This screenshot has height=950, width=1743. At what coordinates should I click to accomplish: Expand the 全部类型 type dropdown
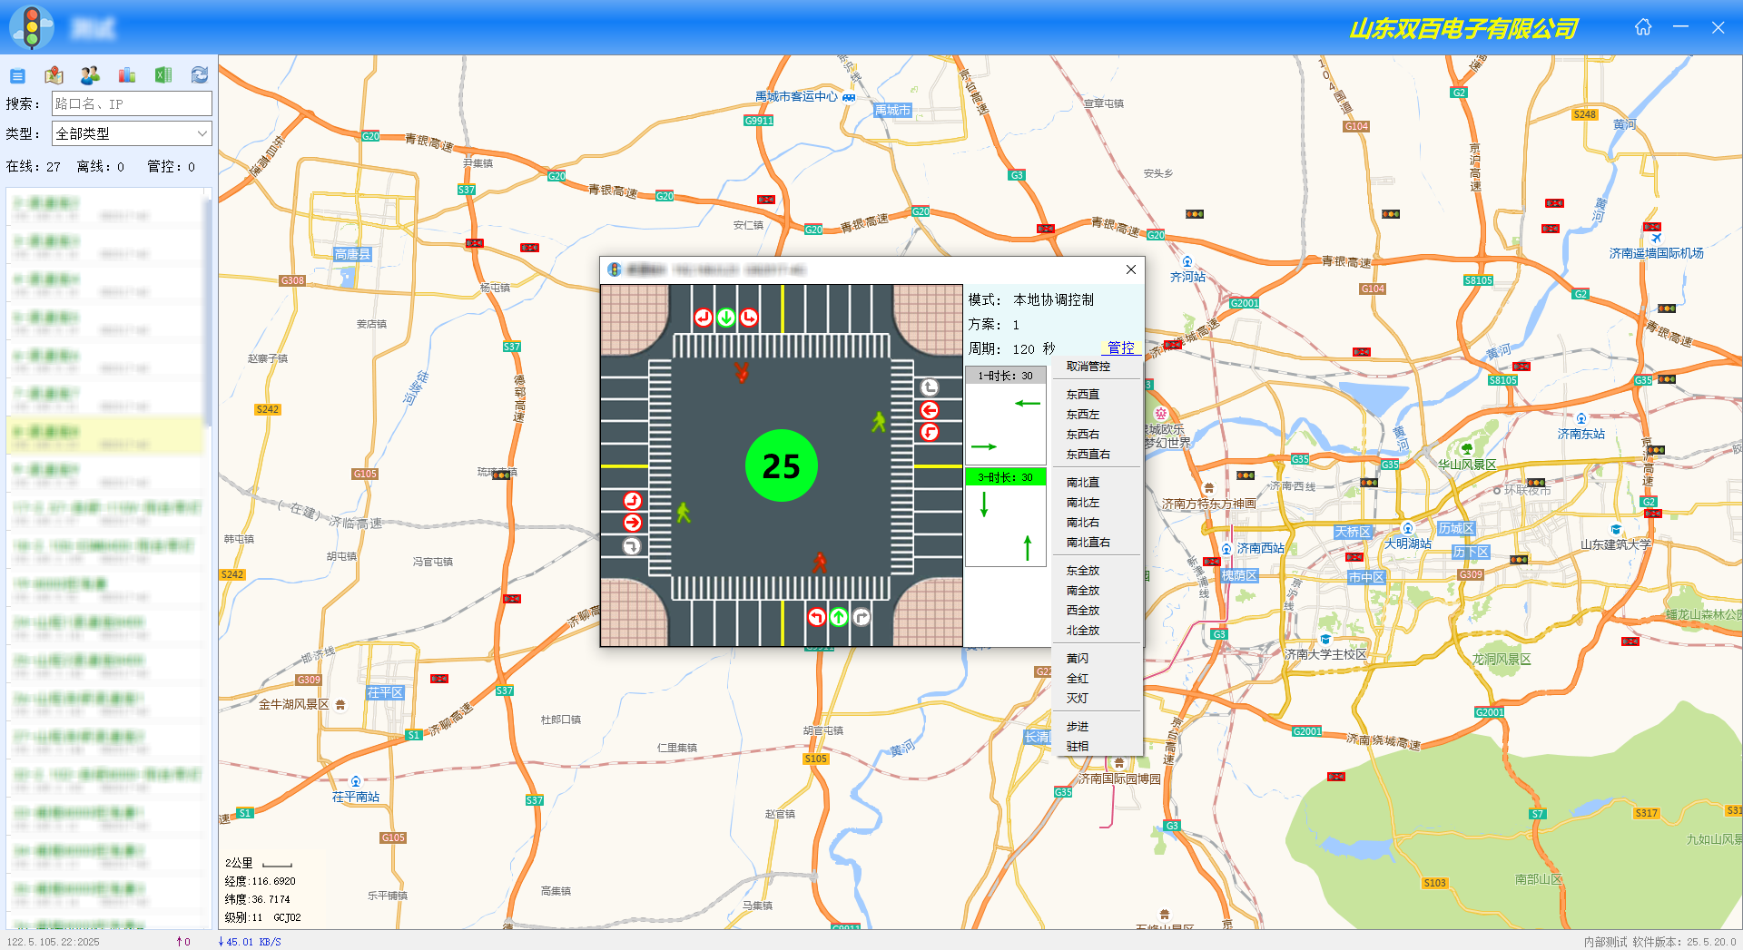tap(132, 133)
